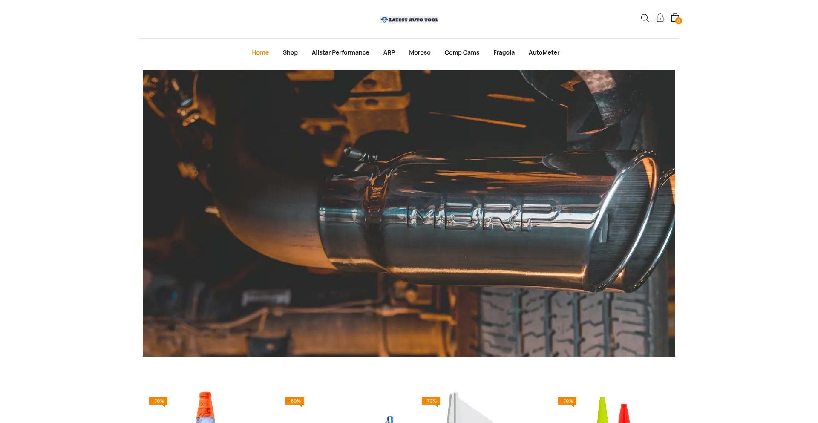Screen dimensions: 818x423
Task: Open the ARP category
Action: [389, 52]
